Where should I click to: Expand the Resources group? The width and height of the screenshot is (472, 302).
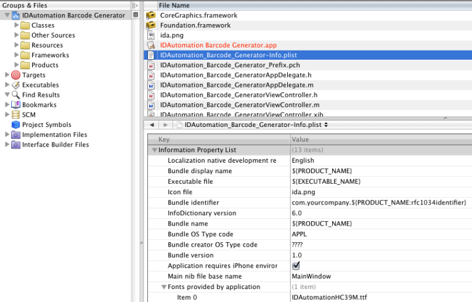pyautogui.click(x=17, y=45)
